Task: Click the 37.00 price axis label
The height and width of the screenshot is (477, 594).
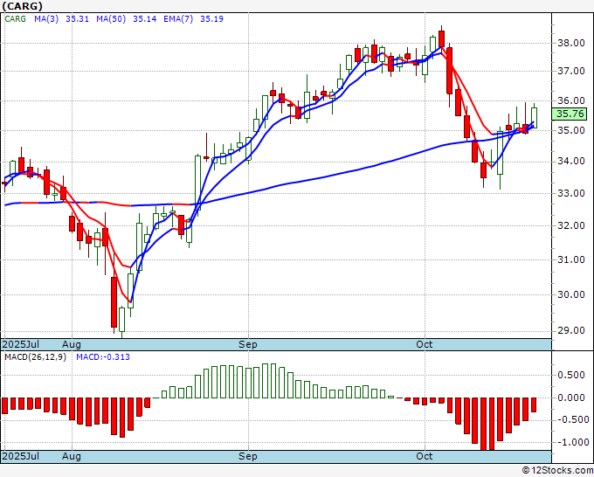Action: click(x=571, y=71)
